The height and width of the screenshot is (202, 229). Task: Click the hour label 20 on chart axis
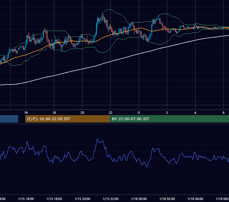(83, 113)
